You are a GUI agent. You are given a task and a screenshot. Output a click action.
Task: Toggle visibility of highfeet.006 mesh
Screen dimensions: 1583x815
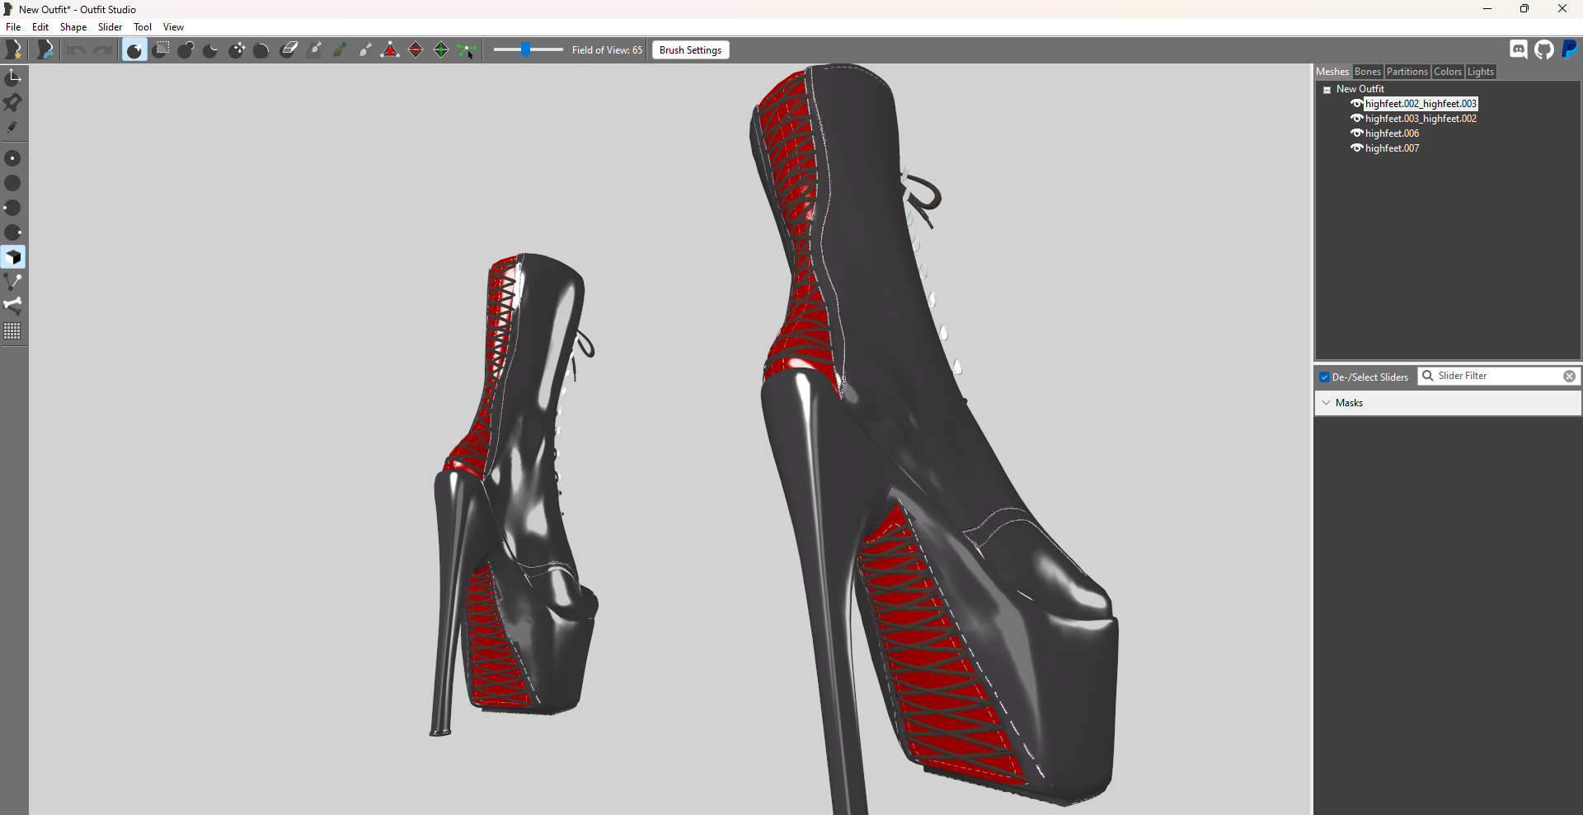(1356, 133)
